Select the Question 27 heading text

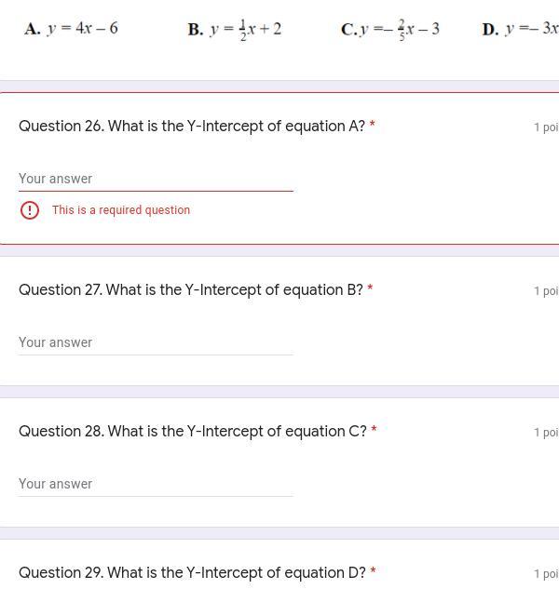tap(191, 290)
